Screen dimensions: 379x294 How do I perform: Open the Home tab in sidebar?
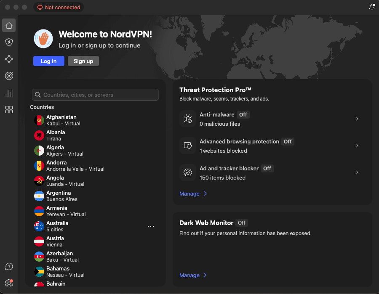(9, 25)
